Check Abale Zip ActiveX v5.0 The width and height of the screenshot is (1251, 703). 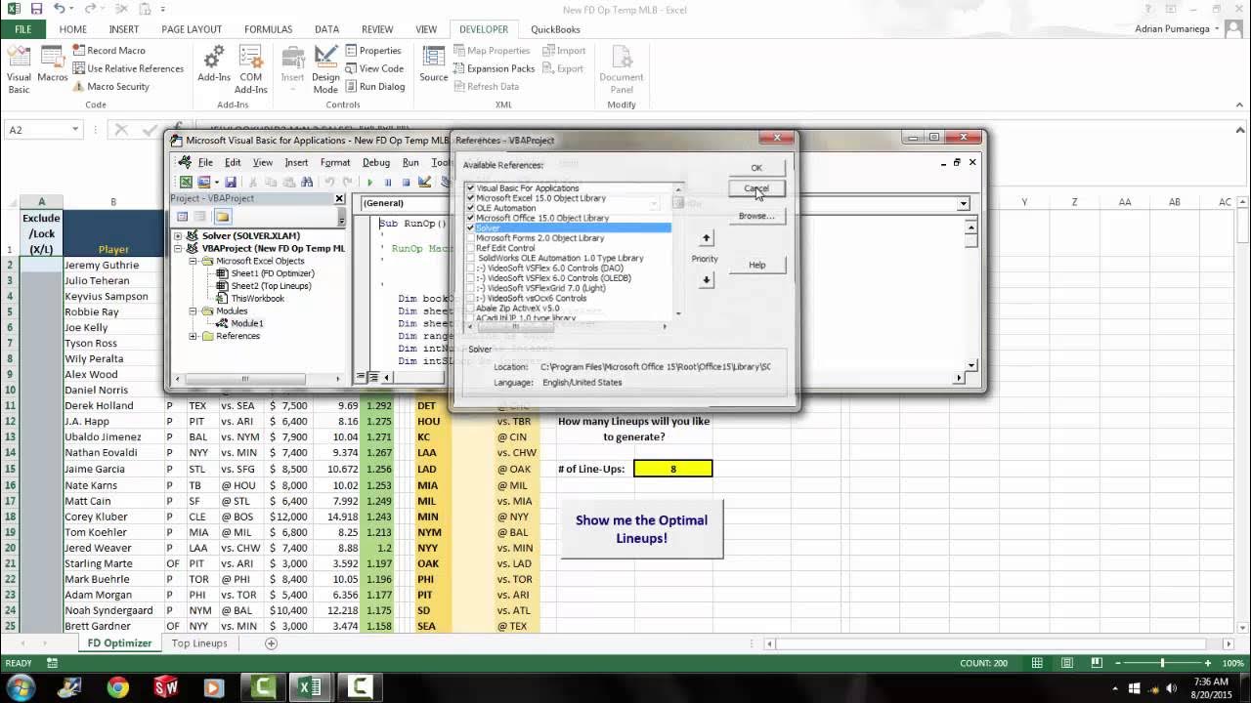pyautogui.click(x=470, y=308)
